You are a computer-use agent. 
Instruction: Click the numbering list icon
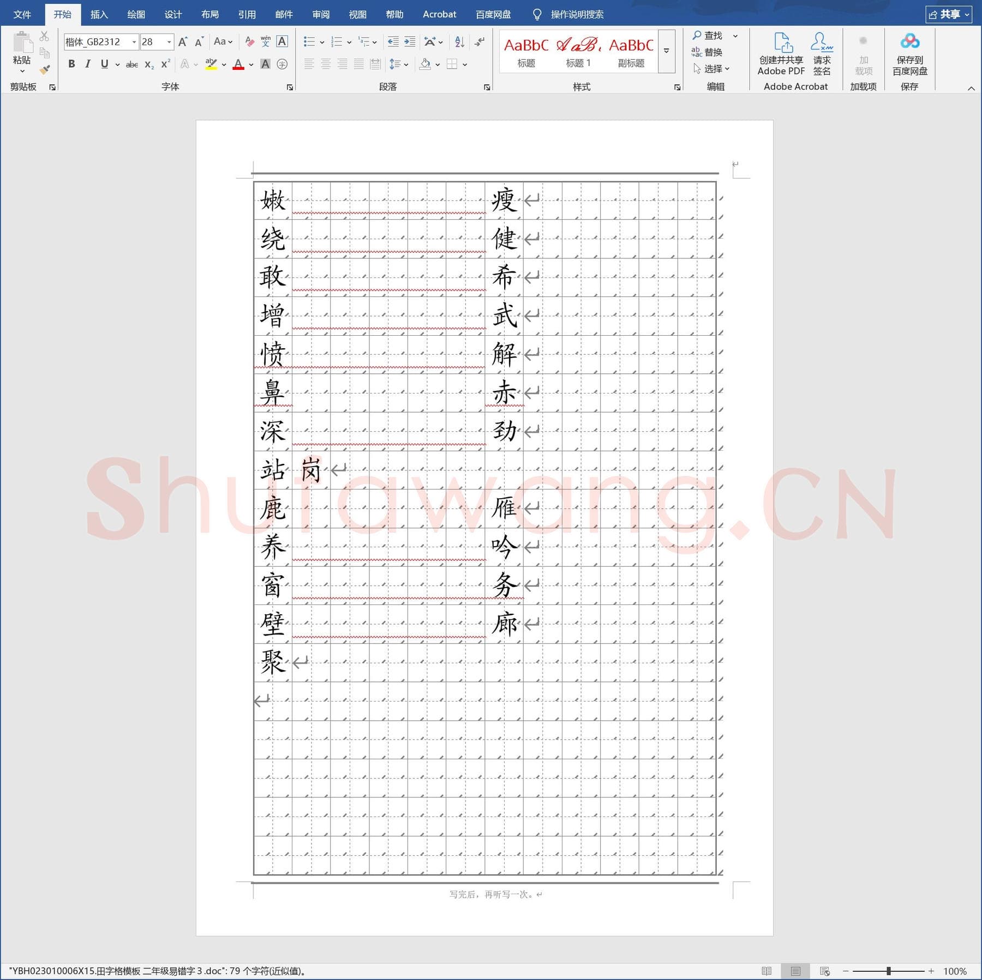[337, 42]
